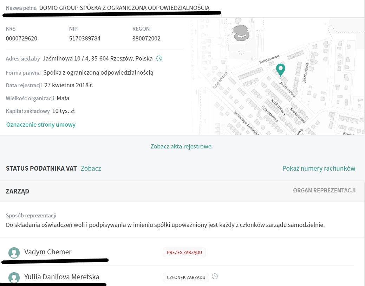Click the NIP number 5170389784

coord(85,38)
